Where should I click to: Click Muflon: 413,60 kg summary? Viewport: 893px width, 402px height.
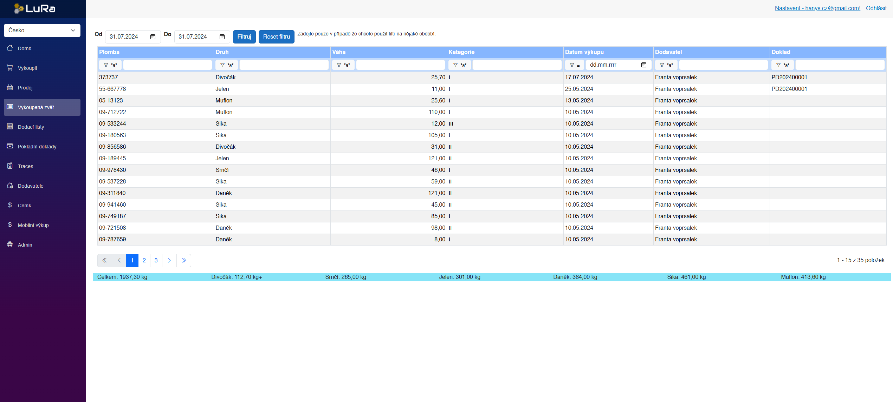point(803,277)
